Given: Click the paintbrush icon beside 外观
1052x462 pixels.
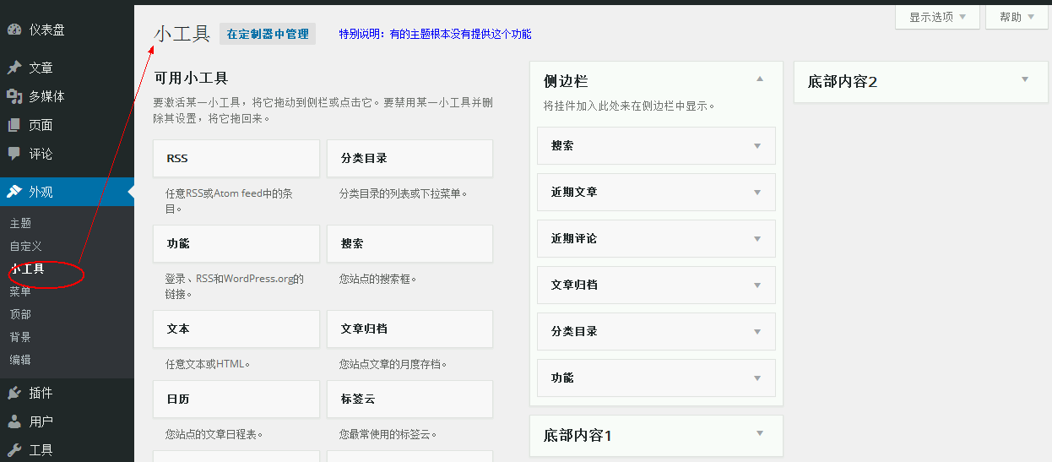Looking at the screenshot, I should 14,192.
